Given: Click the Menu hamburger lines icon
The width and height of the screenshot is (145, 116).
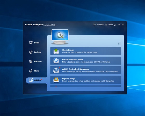Looking at the screenshot, I should click(x=106, y=25).
